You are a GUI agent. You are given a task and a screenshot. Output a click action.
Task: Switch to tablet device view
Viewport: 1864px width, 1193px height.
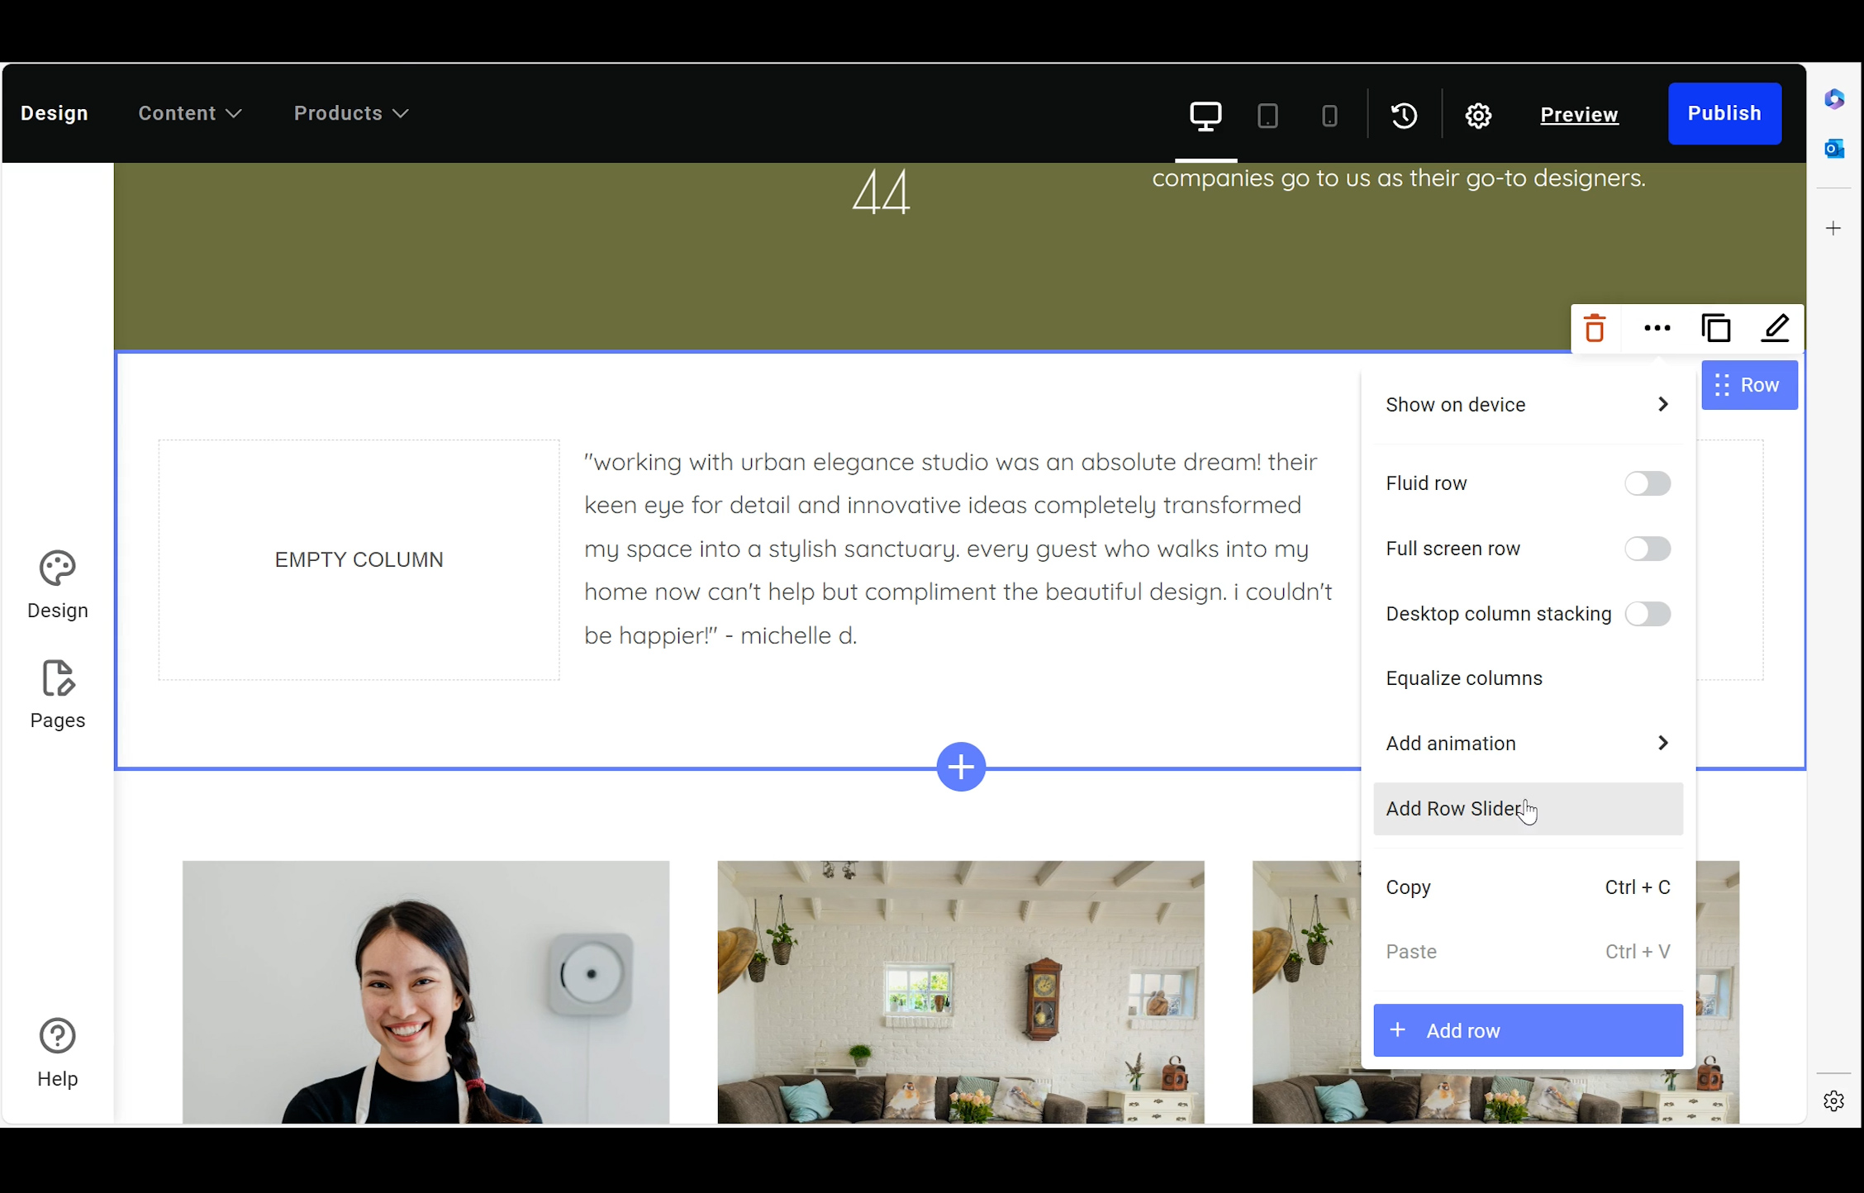(x=1267, y=115)
